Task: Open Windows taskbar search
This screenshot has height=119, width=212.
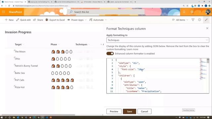Action: click(6, 117)
